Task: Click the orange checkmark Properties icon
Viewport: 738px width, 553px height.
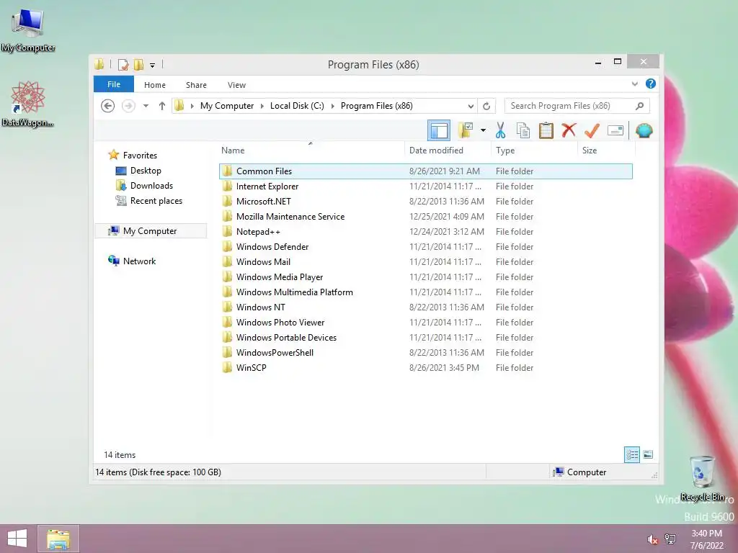Action: [592, 130]
